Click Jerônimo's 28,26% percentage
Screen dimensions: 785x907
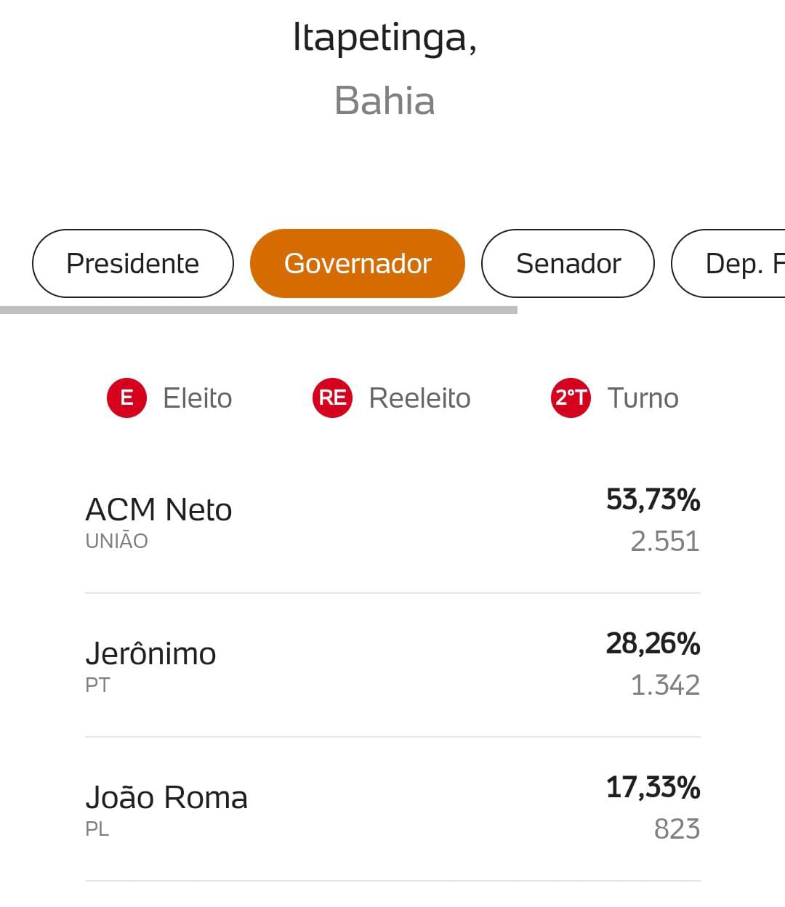653,644
